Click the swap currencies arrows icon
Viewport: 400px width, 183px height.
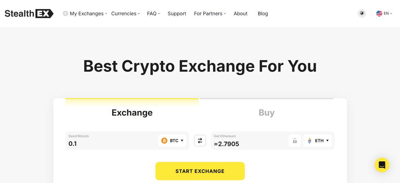coord(200,141)
